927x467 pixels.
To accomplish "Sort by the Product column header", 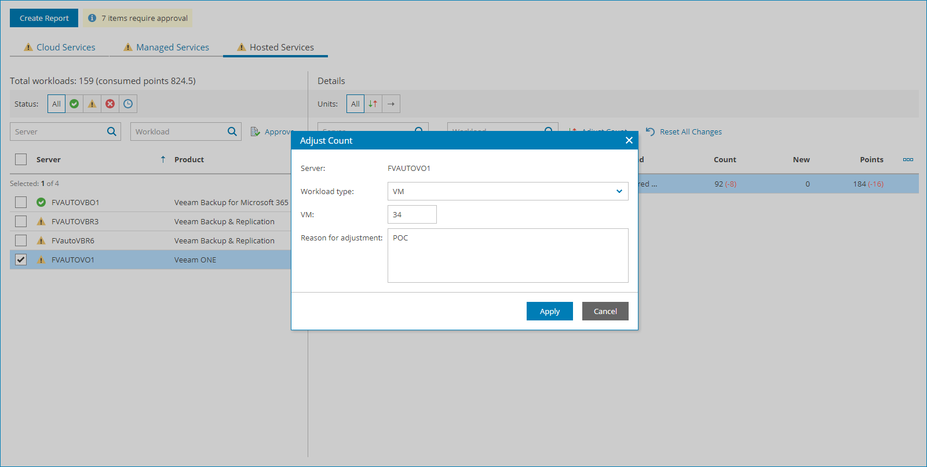I will coord(189,159).
